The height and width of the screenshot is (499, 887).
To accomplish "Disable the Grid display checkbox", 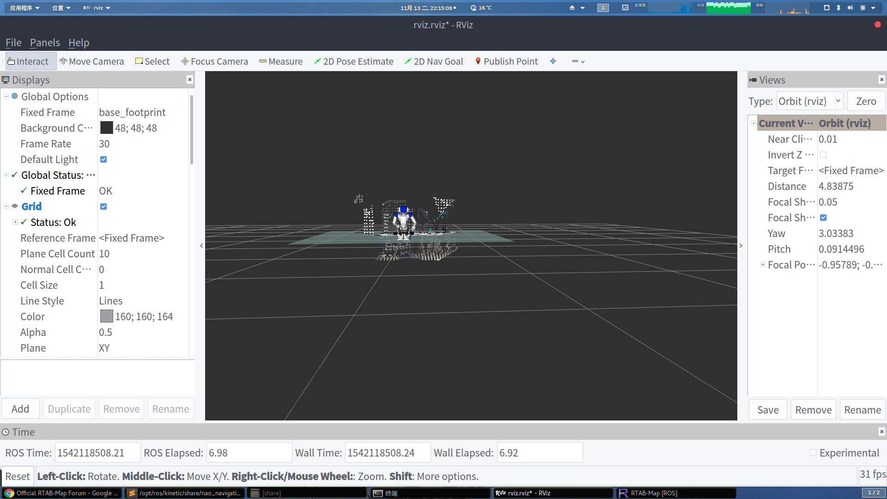I will pyautogui.click(x=103, y=207).
